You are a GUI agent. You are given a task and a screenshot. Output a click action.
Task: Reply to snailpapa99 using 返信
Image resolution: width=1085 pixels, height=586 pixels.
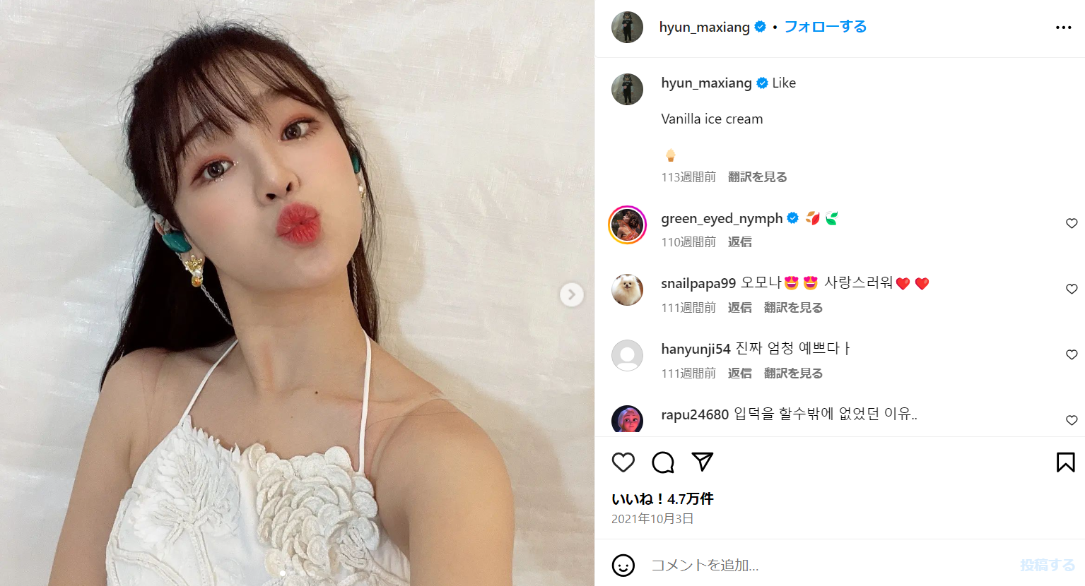click(739, 308)
